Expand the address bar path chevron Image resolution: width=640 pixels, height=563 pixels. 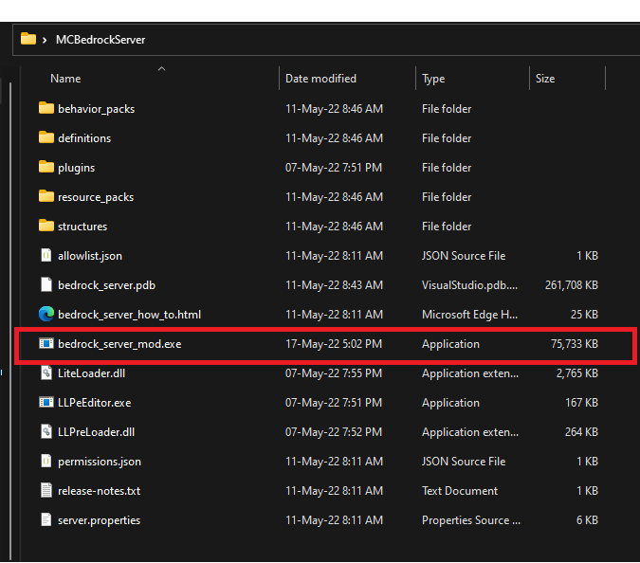(x=45, y=40)
